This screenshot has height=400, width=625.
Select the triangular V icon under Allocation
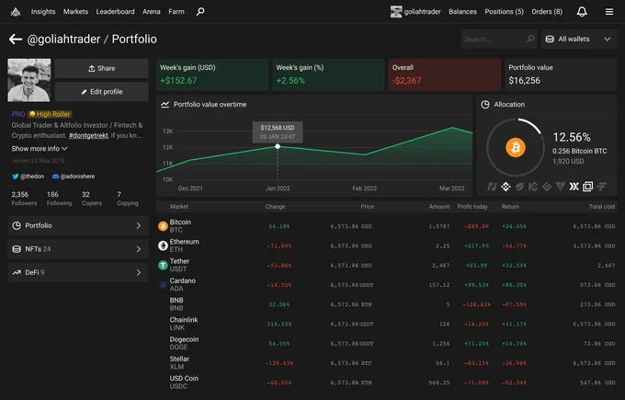pyautogui.click(x=561, y=187)
